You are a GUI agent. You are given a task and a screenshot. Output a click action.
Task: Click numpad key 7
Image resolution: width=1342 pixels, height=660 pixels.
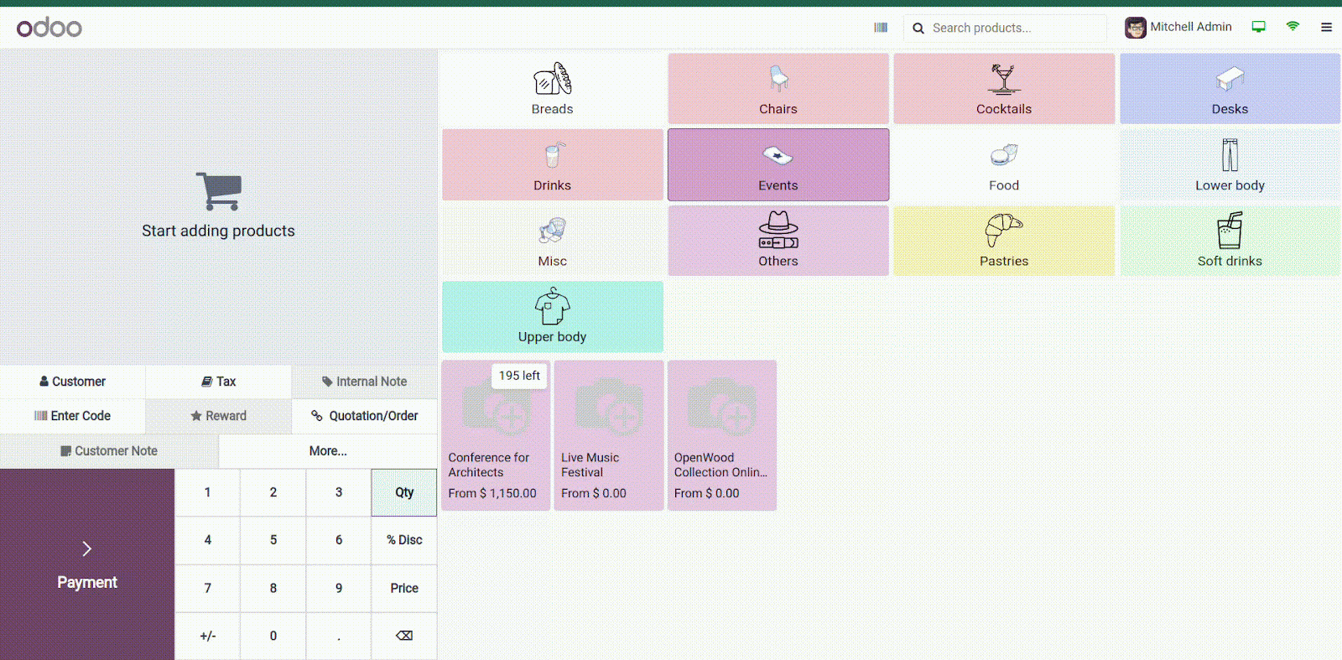(207, 588)
